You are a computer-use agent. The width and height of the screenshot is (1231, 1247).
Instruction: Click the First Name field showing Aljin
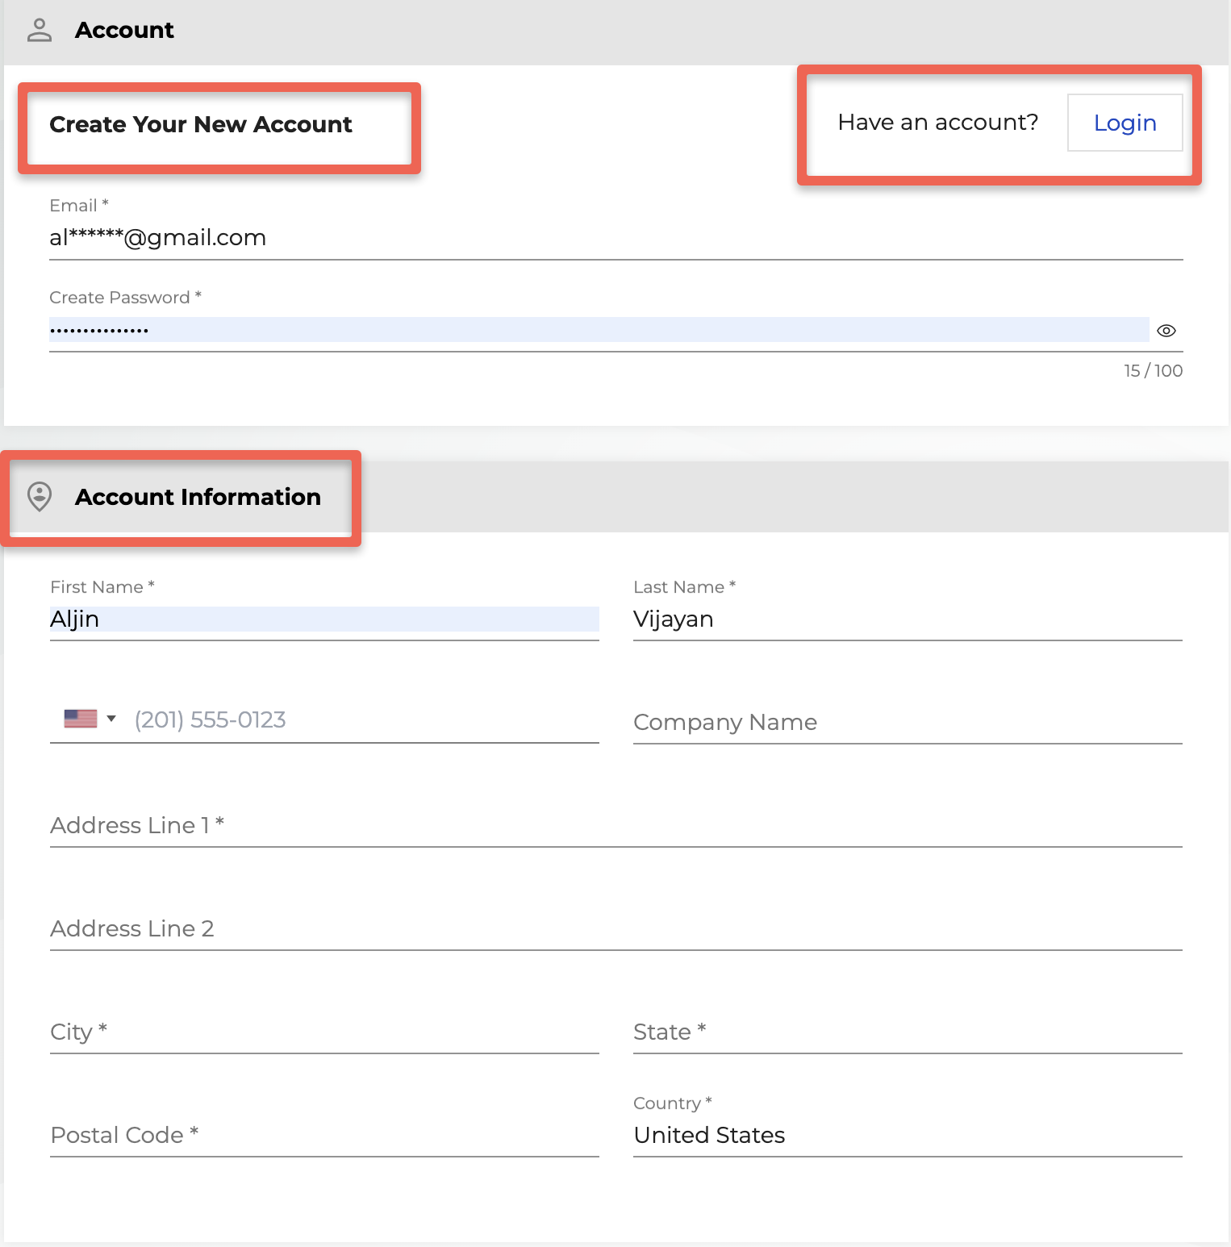[323, 619]
